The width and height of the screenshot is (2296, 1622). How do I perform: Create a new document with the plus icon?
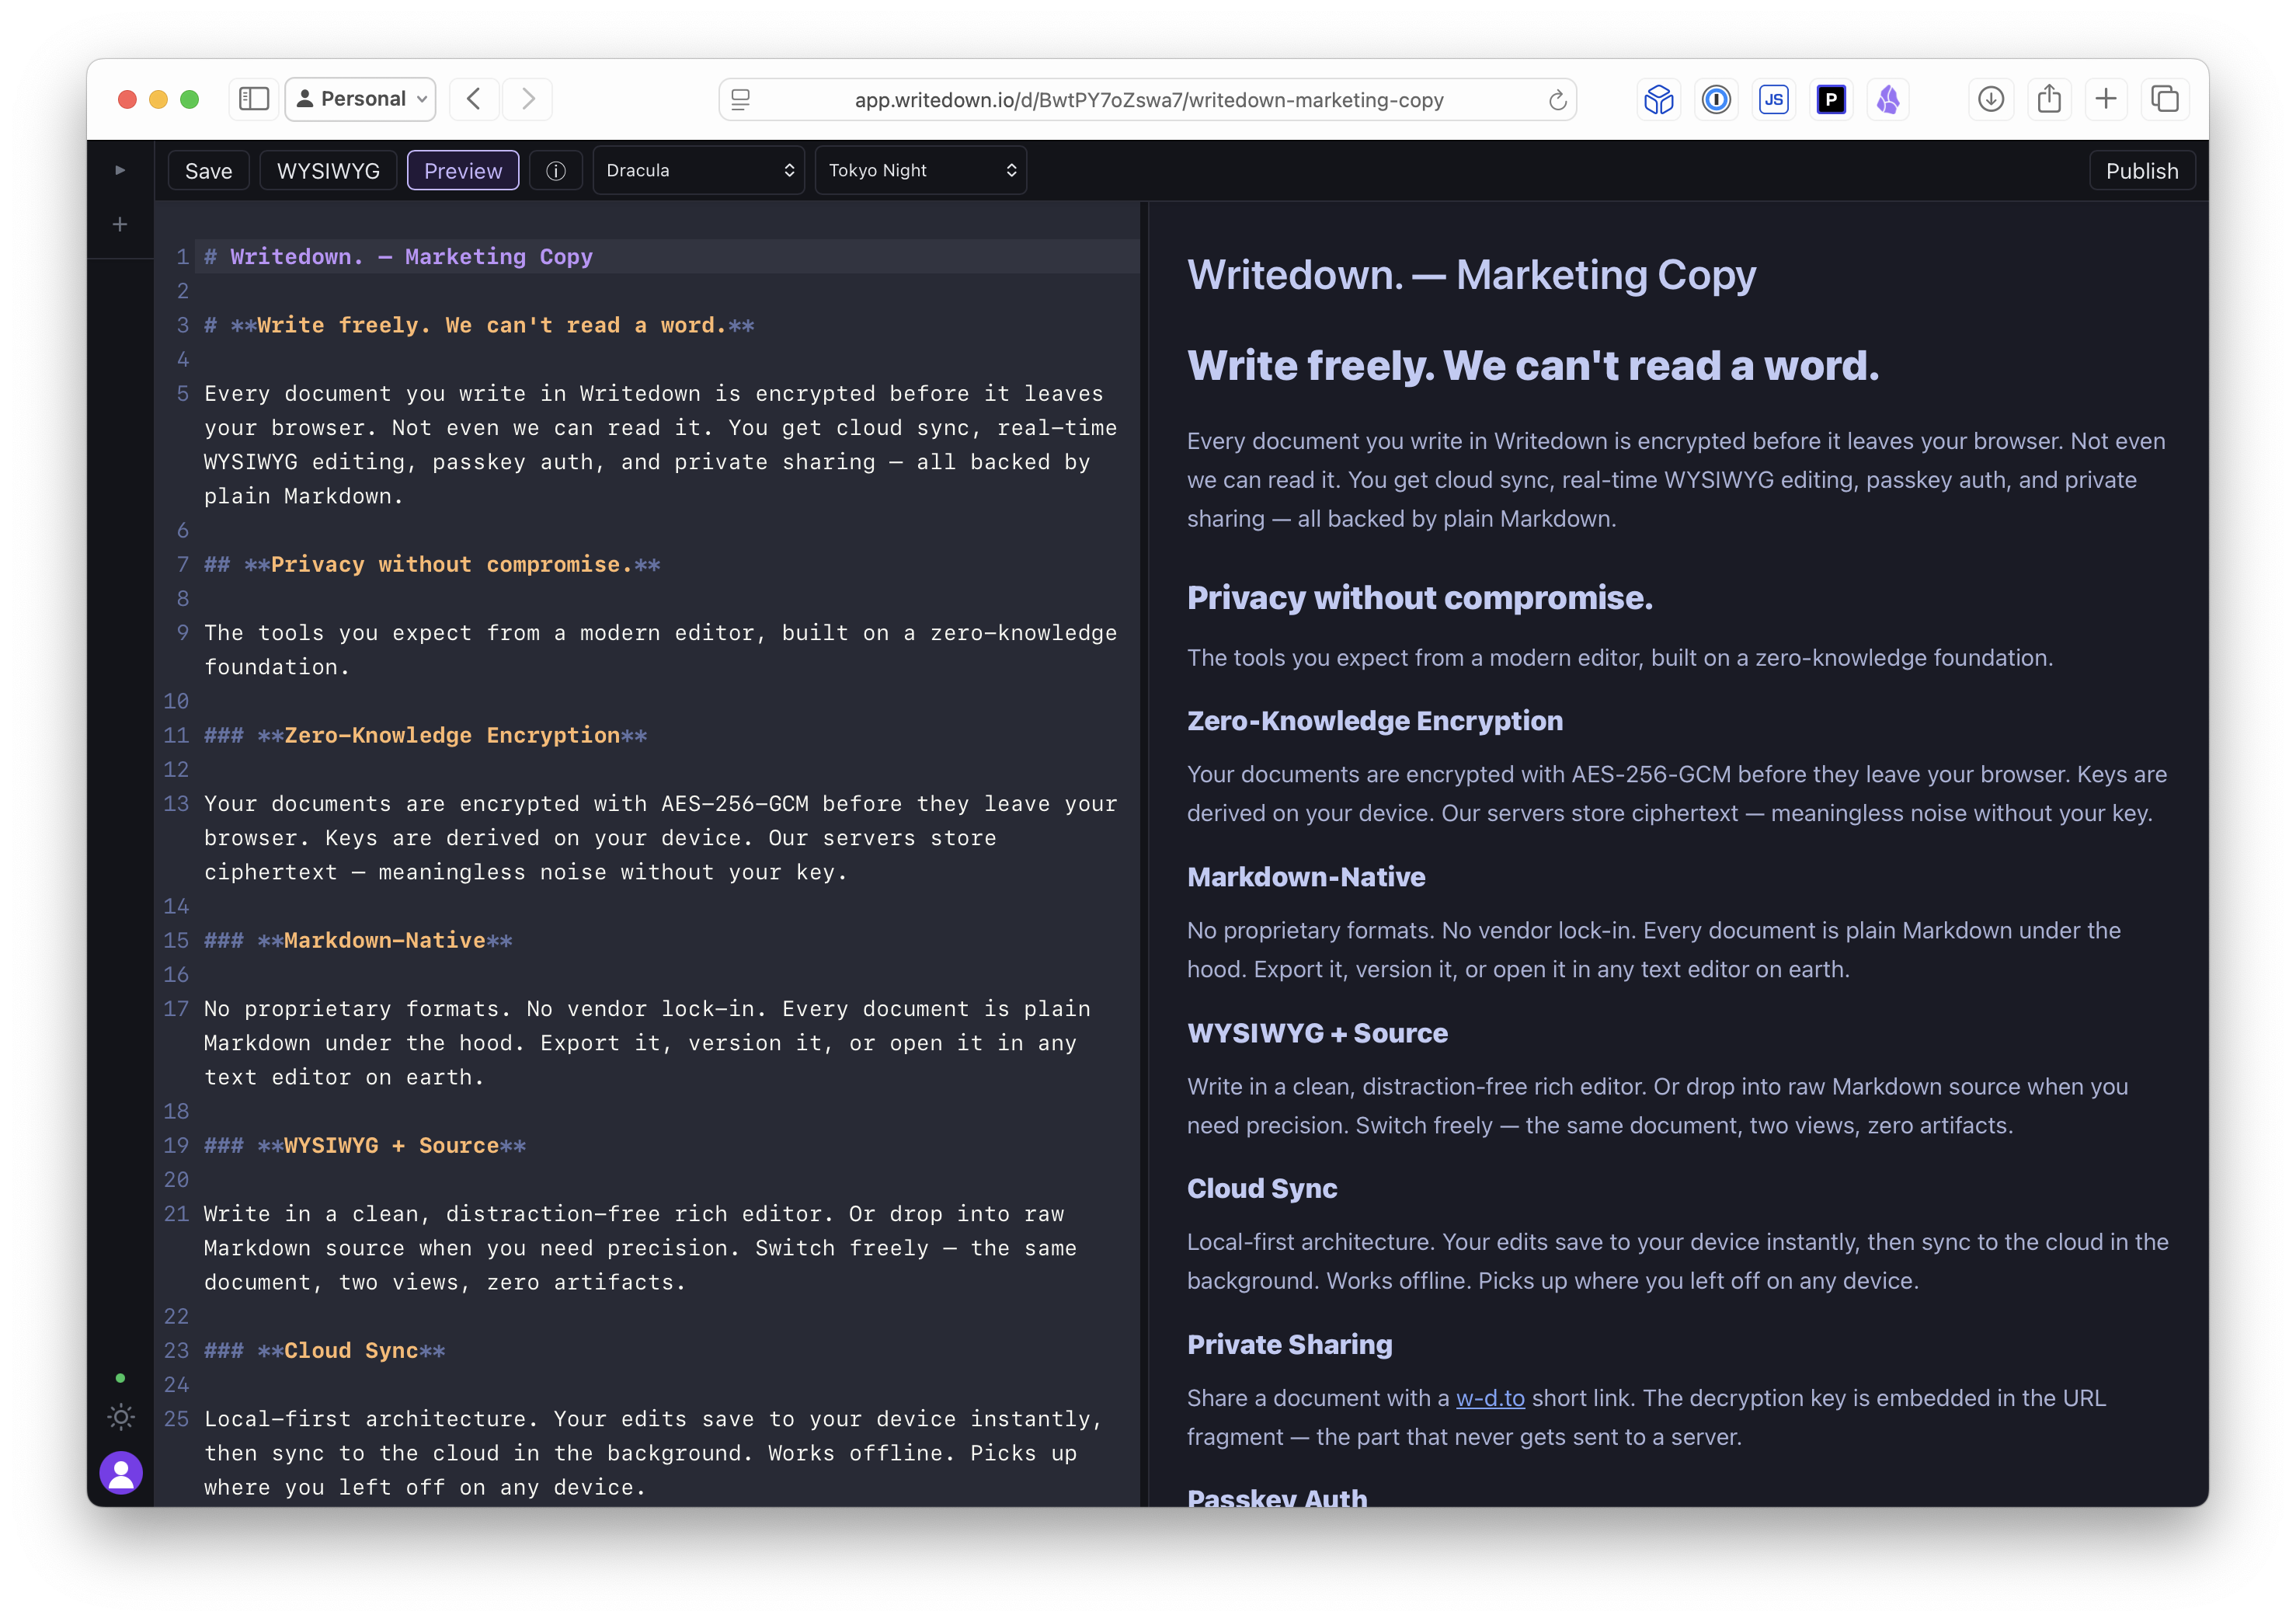[119, 224]
